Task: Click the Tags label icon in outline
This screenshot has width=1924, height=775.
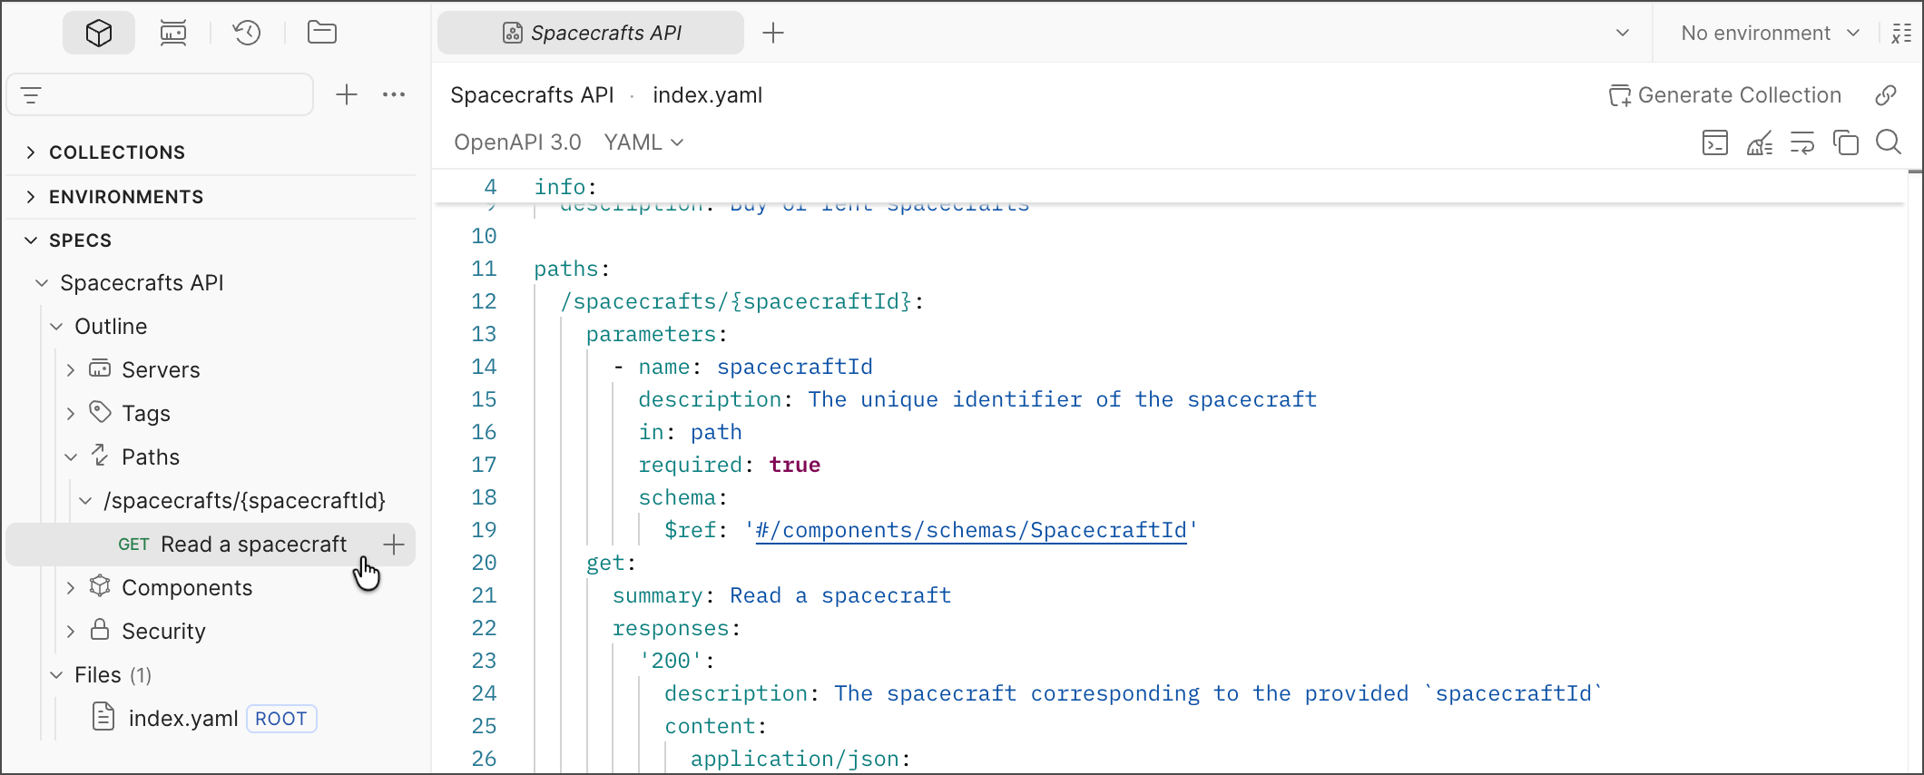Action: 100,412
